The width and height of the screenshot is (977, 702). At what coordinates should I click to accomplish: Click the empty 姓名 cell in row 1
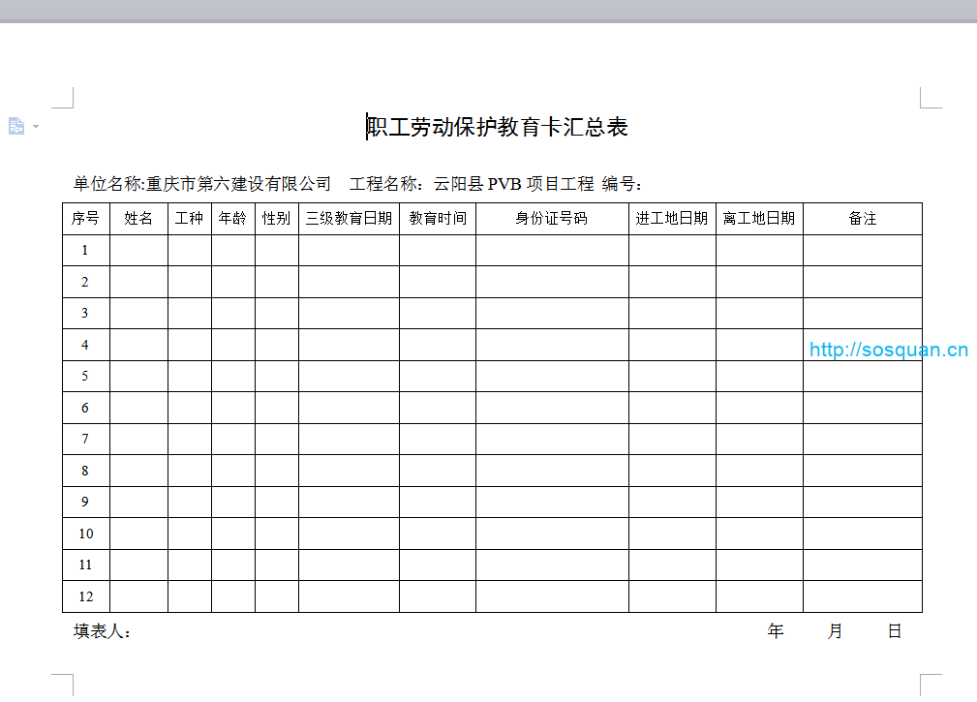click(138, 250)
